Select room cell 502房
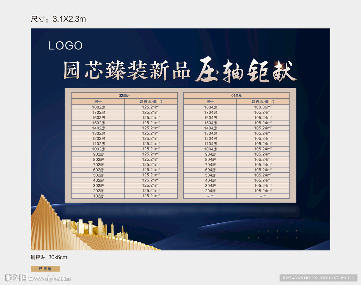 pos(98,175)
